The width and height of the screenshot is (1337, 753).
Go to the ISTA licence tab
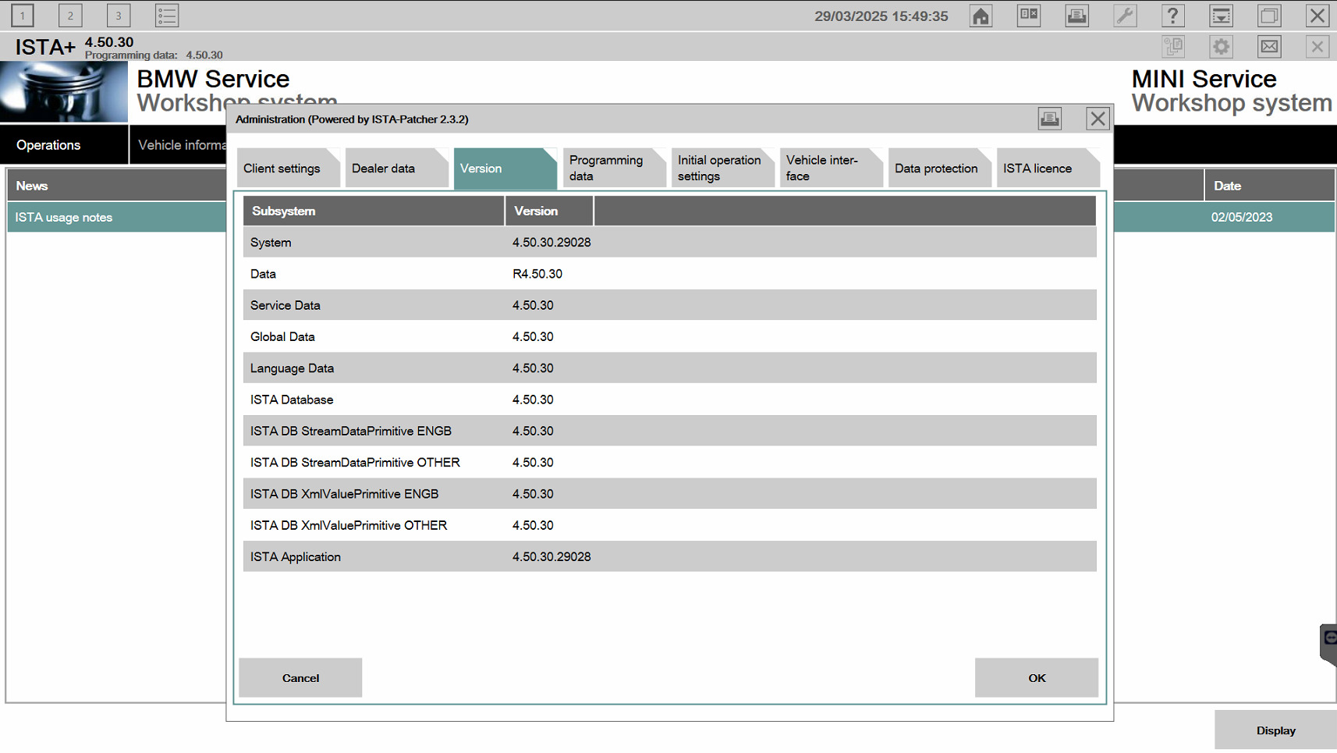click(1037, 169)
